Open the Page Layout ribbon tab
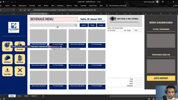The width and height of the screenshot is (178, 100). click(x=22, y=6)
